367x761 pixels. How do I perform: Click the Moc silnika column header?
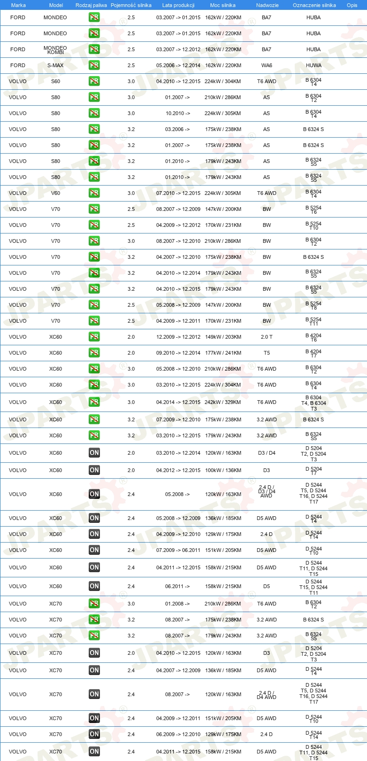(223, 5)
